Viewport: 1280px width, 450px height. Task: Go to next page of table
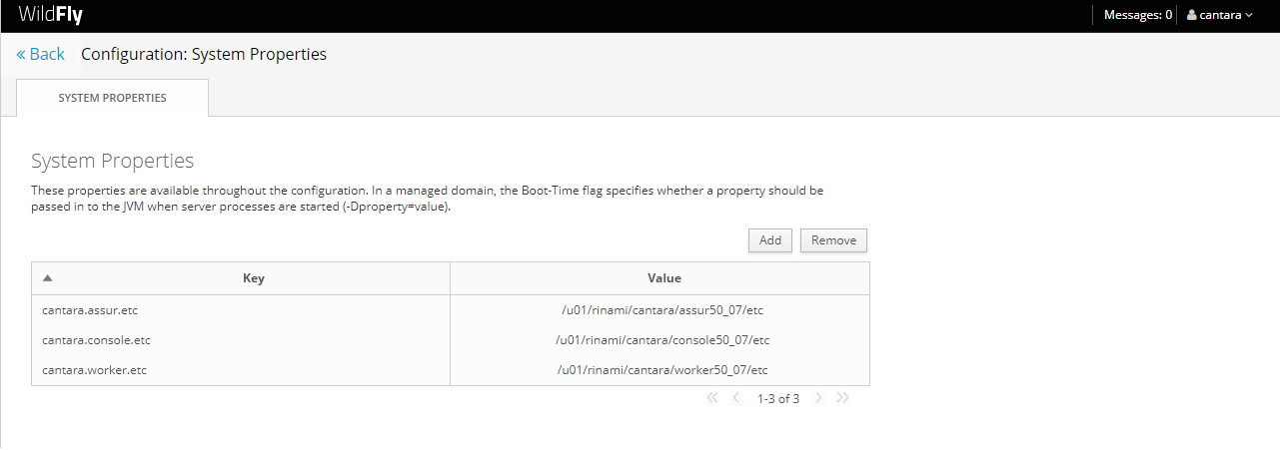(818, 398)
